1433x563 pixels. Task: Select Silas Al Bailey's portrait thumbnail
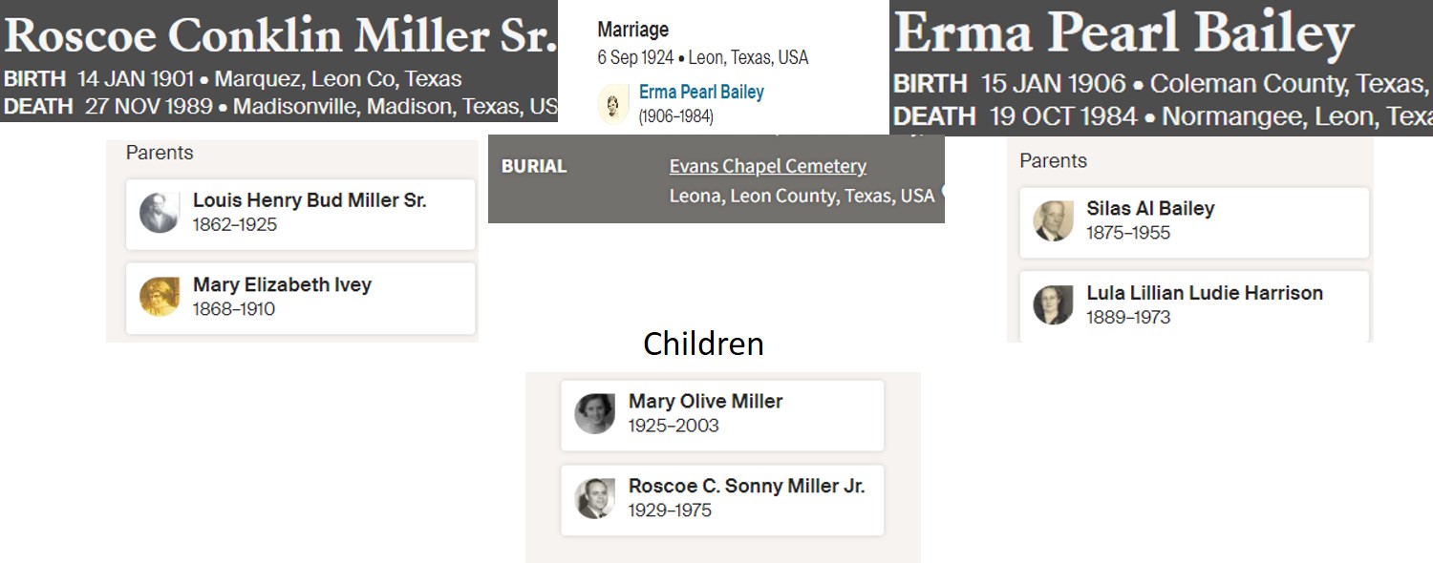1053,220
